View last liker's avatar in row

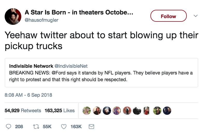point(167,111)
